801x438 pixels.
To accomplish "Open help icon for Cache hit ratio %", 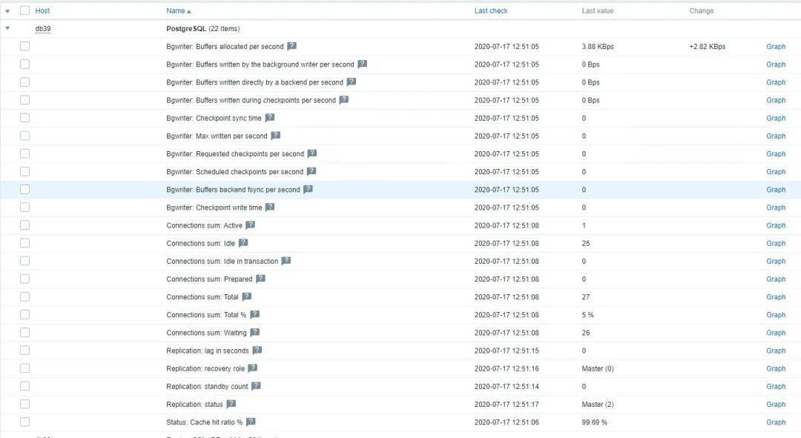I will 251,421.
